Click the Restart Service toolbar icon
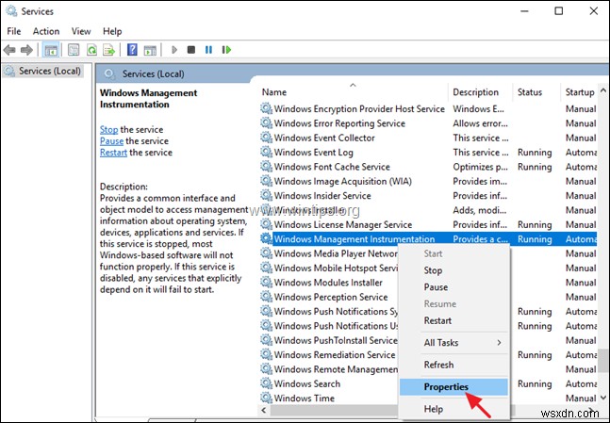Screen dimensions: 610x423 click(x=226, y=50)
